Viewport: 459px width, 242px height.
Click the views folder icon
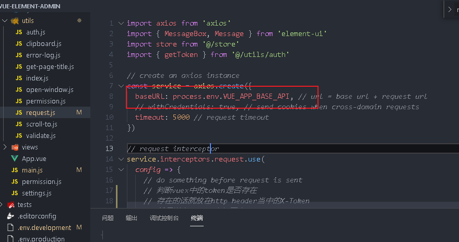15,147
